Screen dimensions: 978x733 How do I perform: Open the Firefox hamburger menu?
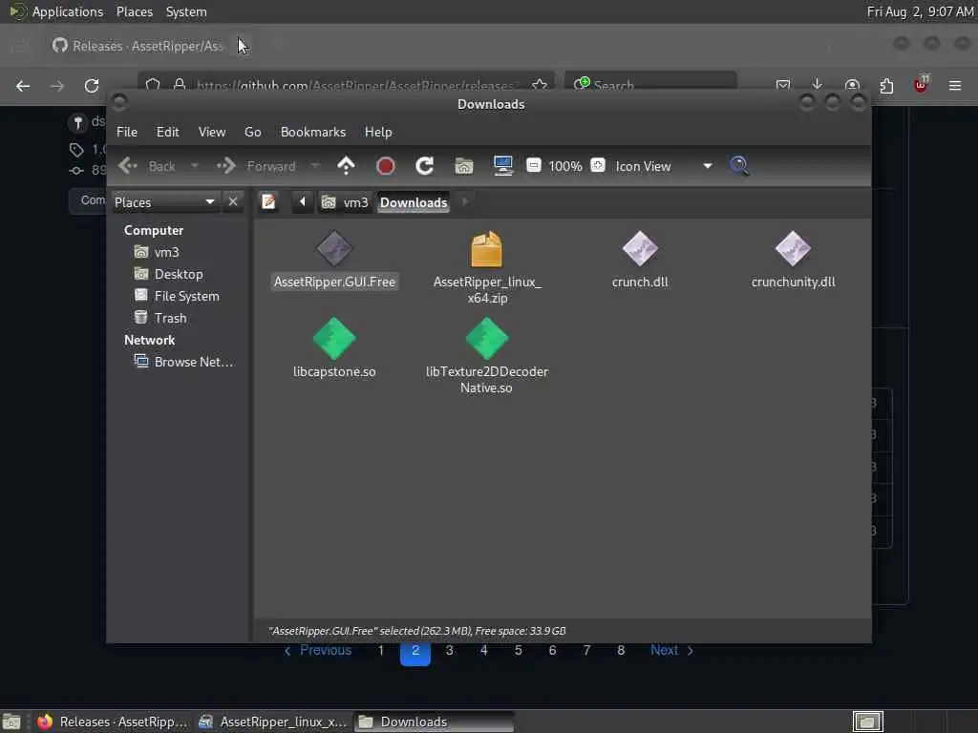[955, 85]
